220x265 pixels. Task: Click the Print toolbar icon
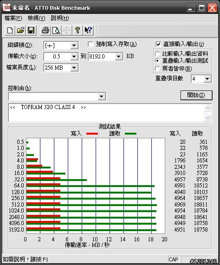45,31
